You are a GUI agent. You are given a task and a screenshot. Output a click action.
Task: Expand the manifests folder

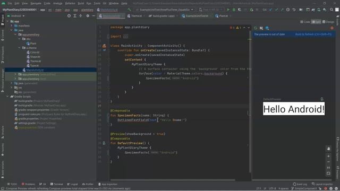pos(12,26)
